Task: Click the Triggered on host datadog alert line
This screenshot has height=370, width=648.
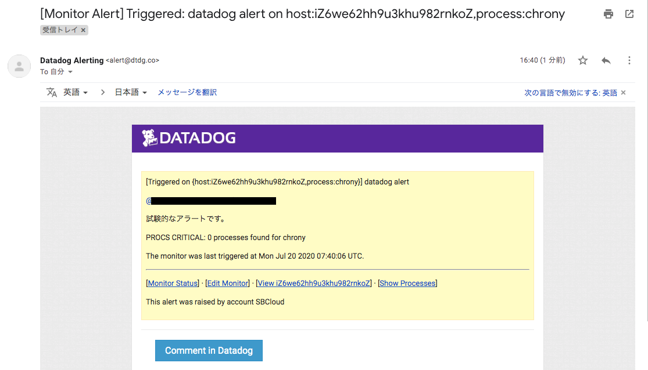Action: pyautogui.click(x=277, y=182)
